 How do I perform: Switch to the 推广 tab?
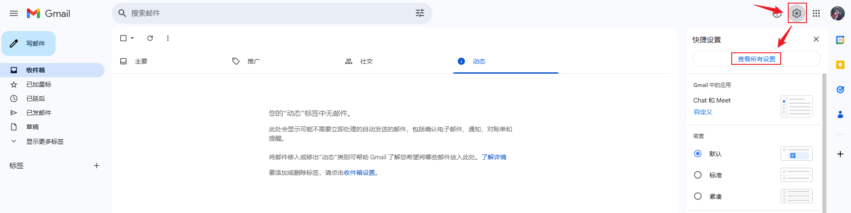253,61
